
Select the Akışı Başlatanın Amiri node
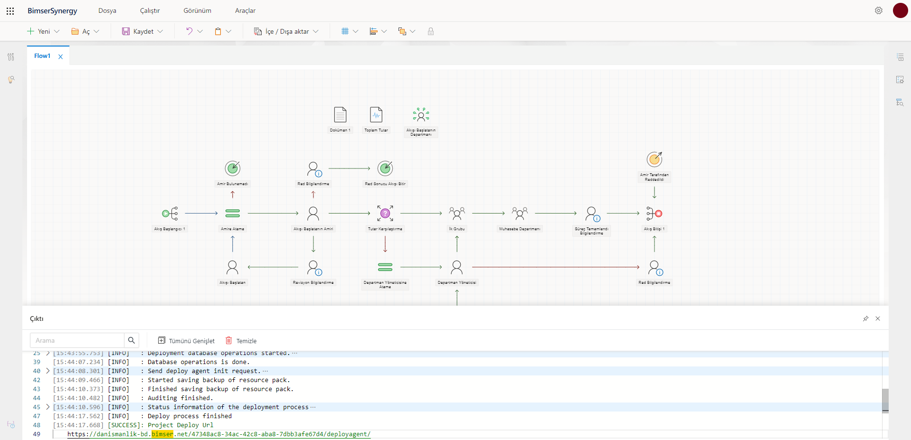pyautogui.click(x=313, y=214)
